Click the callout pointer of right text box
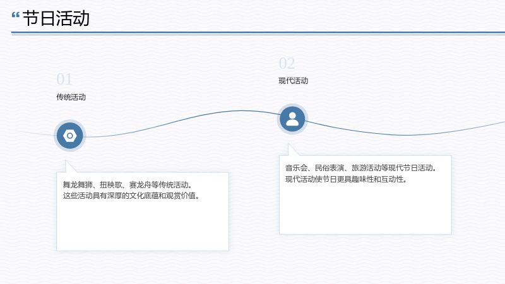This screenshot has width=505, height=284. [292, 150]
